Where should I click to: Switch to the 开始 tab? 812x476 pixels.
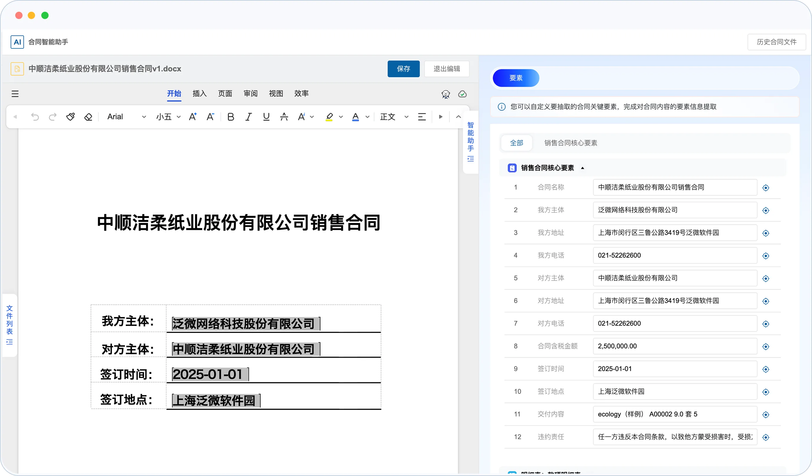pyautogui.click(x=174, y=93)
